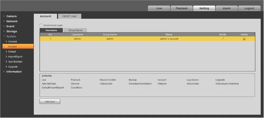
Task: Click the red Delete icon for admin
Action: (x=244, y=39)
